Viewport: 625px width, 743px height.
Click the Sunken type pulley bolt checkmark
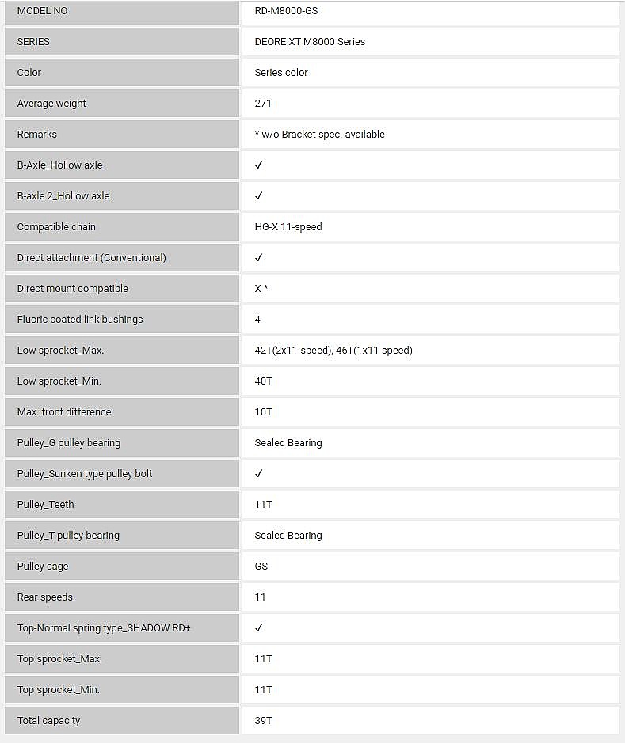point(259,473)
